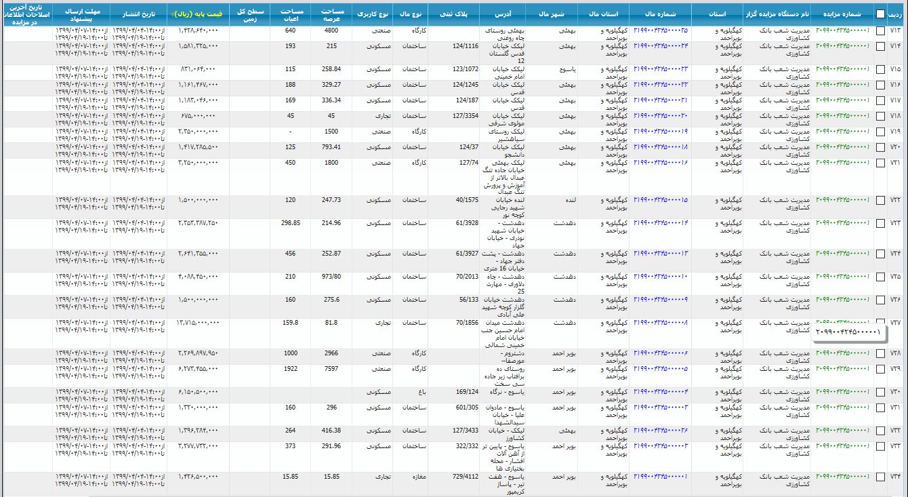Tick row ۷۳۱ checkbox

click(880, 408)
